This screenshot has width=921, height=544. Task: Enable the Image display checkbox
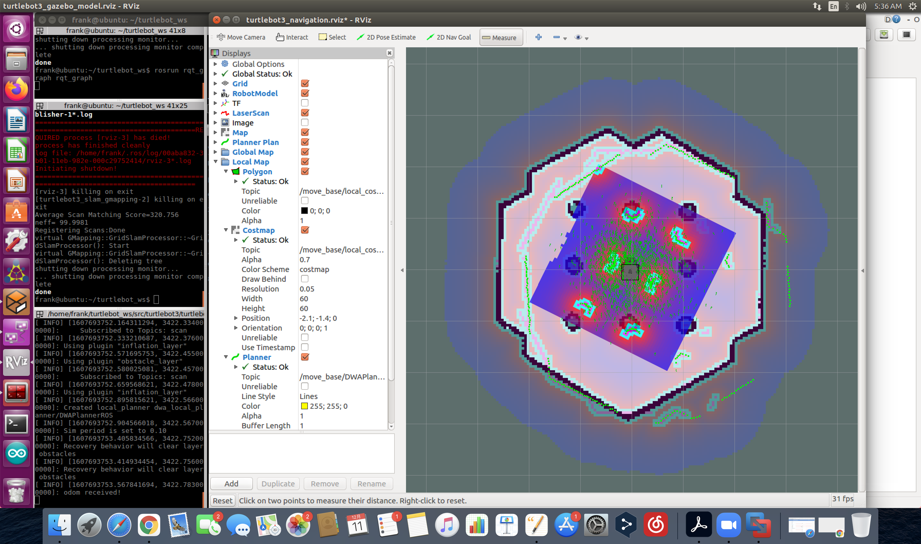[x=305, y=122]
